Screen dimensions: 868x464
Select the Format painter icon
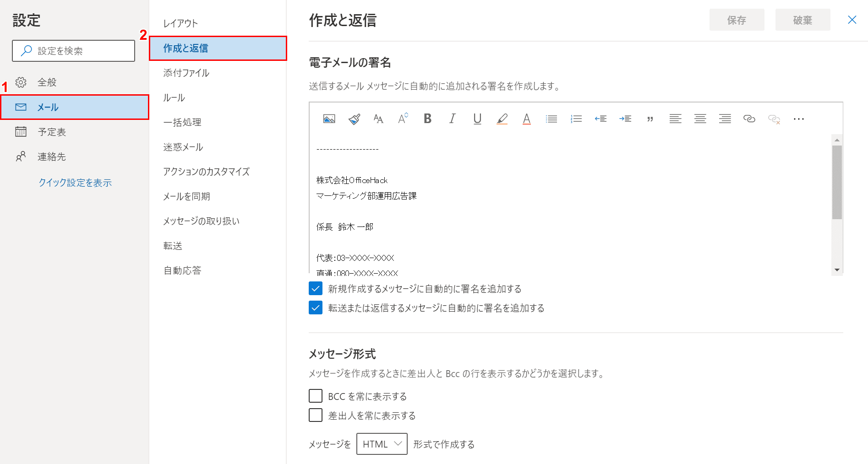click(354, 119)
